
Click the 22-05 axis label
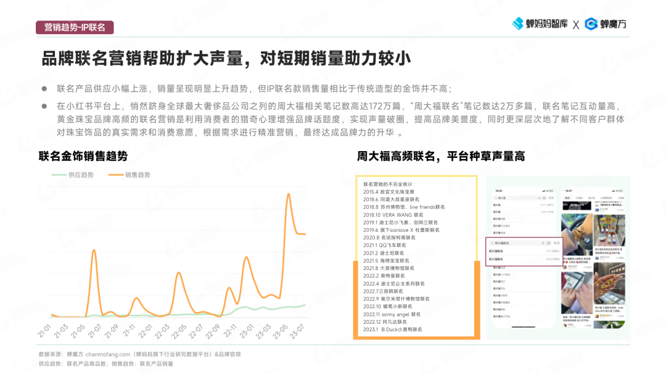pos(179,331)
